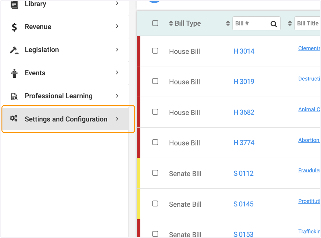The width and height of the screenshot is (321, 238).
Task: Open the Settings and Configuration menu item
Action: coord(65,119)
